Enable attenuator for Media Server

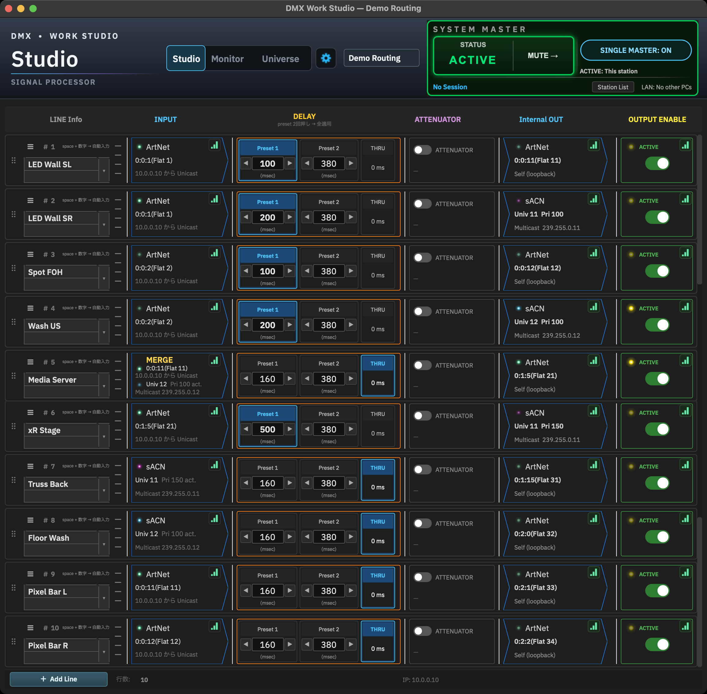pyautogui.click(x=422, y=365)
